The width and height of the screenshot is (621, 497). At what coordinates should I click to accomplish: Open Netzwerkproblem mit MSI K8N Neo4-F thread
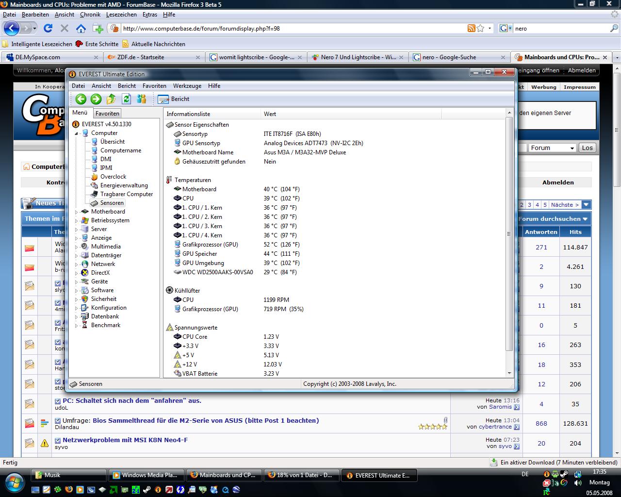[x=125, y=440]
